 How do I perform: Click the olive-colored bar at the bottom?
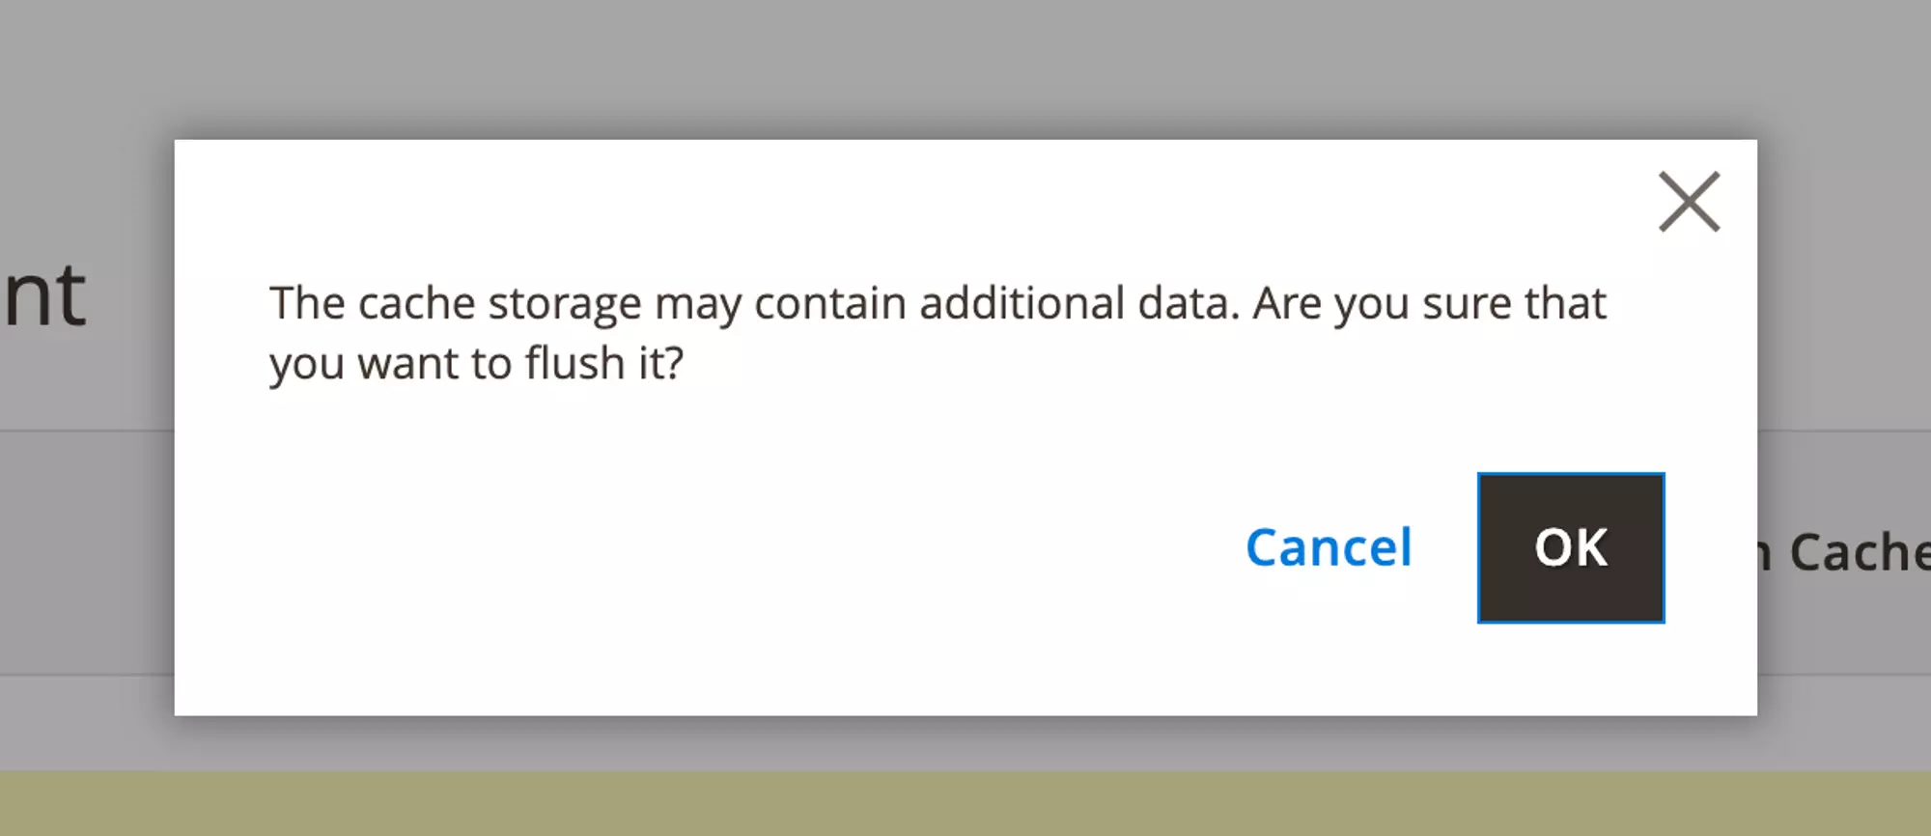(x=965, y=803)
